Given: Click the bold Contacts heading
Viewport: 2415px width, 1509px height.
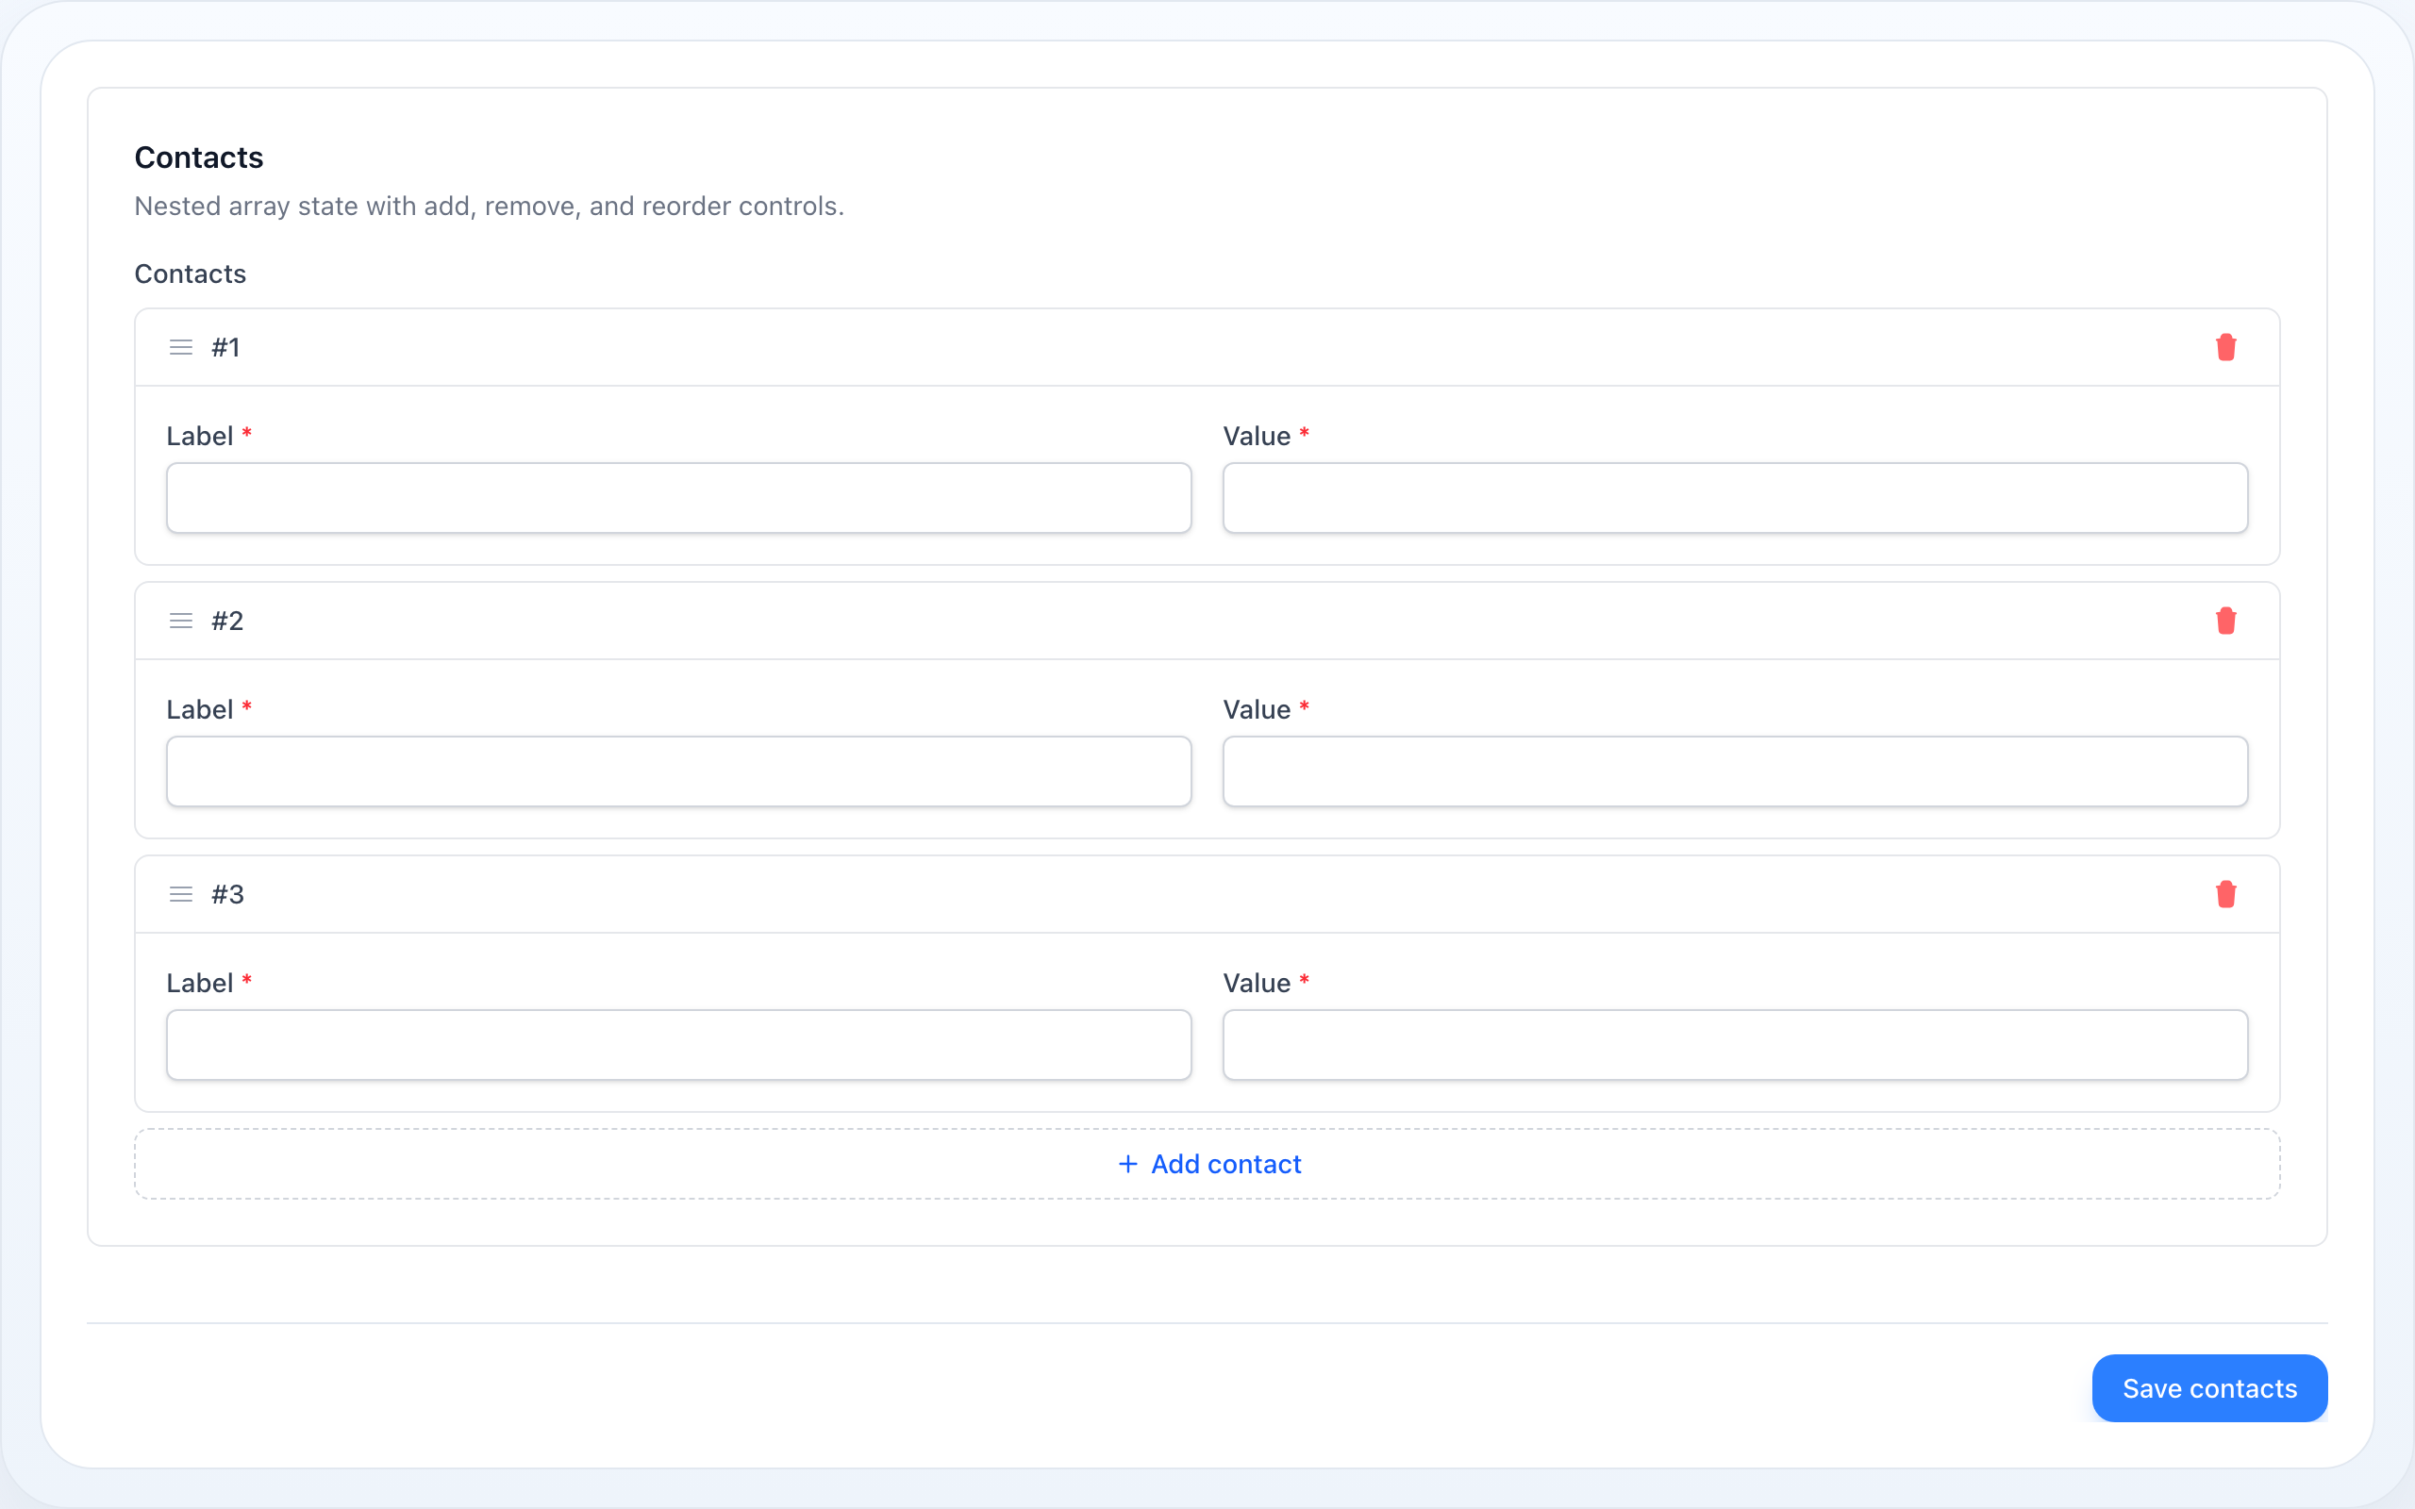Looking at the screenshot, I should (199, 158).
